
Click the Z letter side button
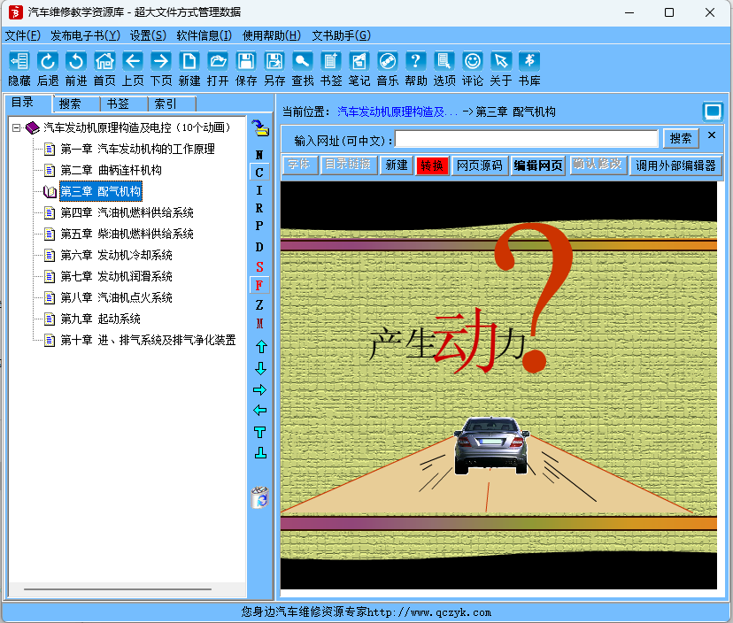coord(259,304)
